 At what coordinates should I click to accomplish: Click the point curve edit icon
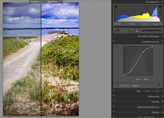pos(160,85)
